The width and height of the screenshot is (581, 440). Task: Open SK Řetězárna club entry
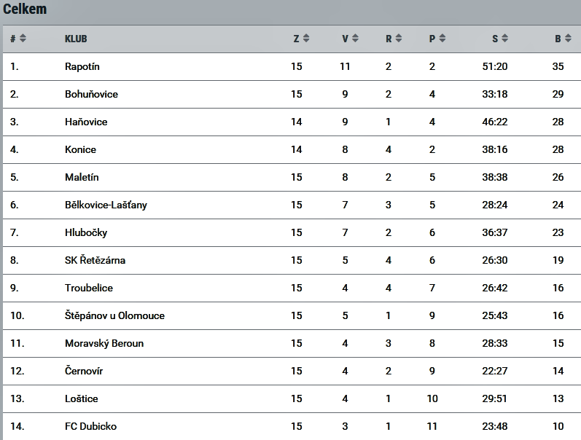[95, 260]
